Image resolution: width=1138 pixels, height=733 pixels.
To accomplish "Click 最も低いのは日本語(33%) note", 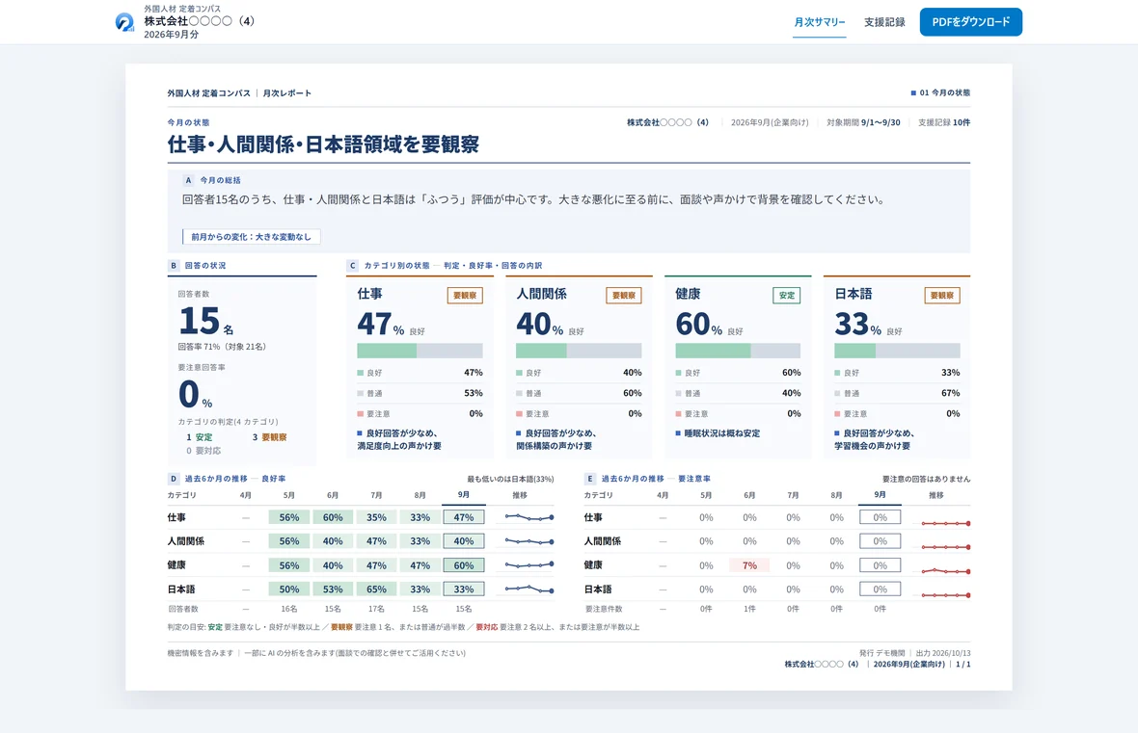I will coord(510,480).
